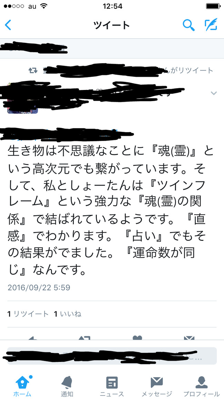Open the tweet author's avatar

click(22, 98)
